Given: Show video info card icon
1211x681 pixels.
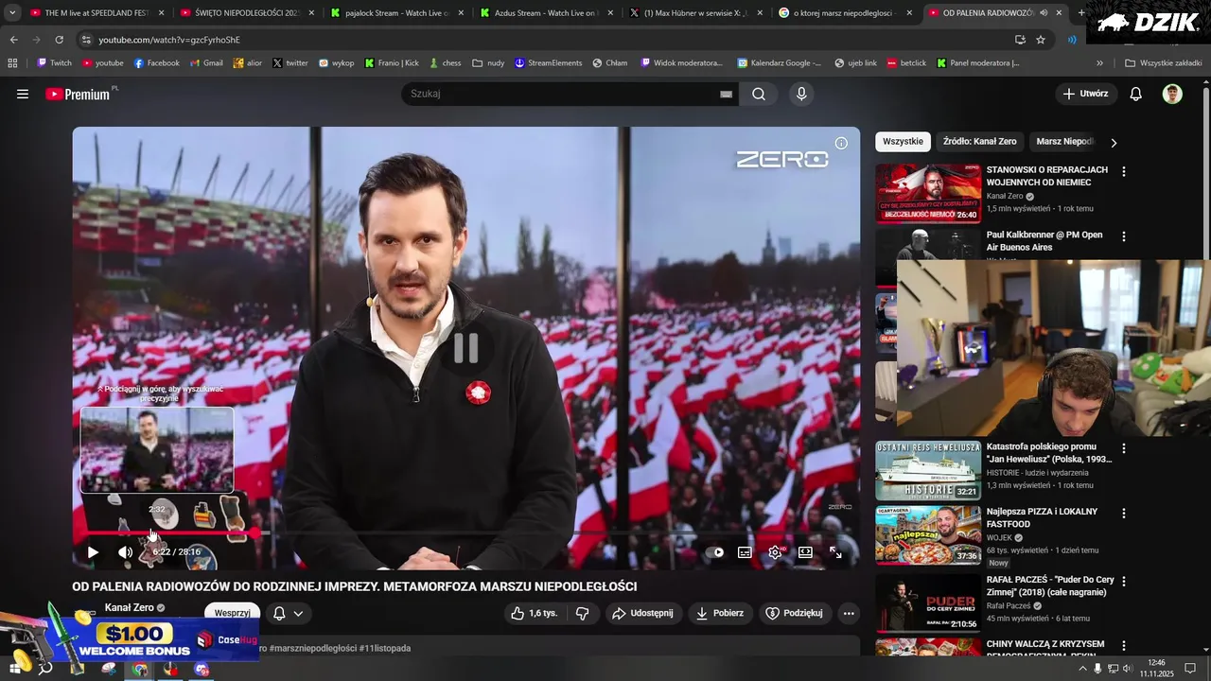Looking at the screenshot, I should point(841,144).
